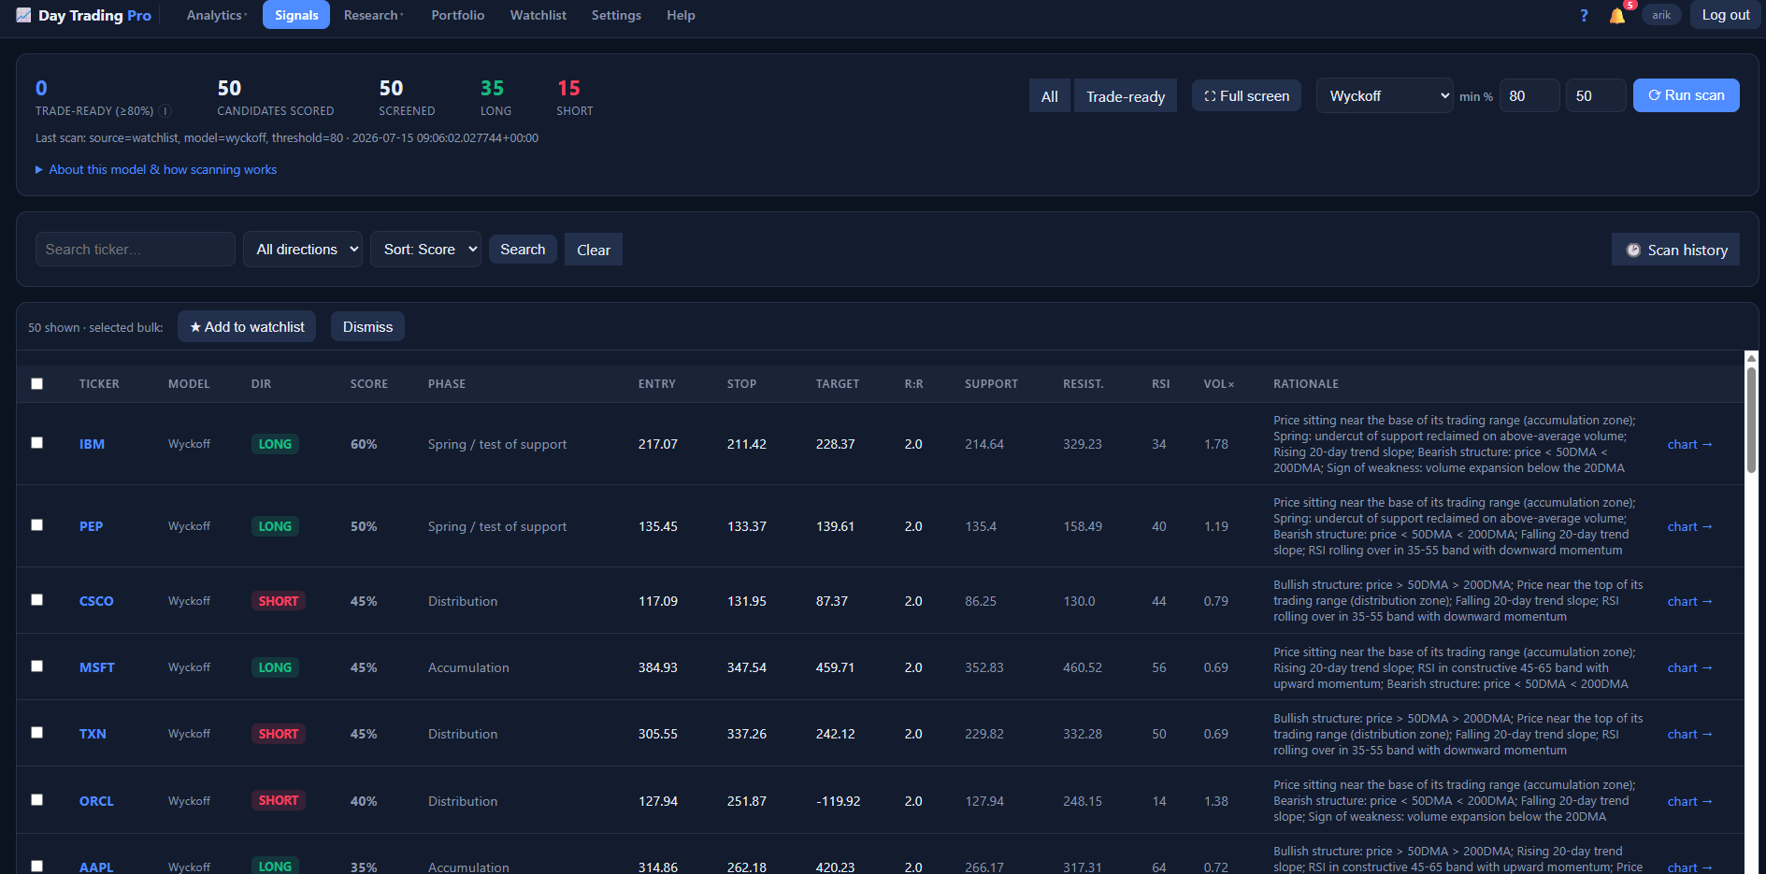
Task: Run a new scan
Action: click(1687, 95)
